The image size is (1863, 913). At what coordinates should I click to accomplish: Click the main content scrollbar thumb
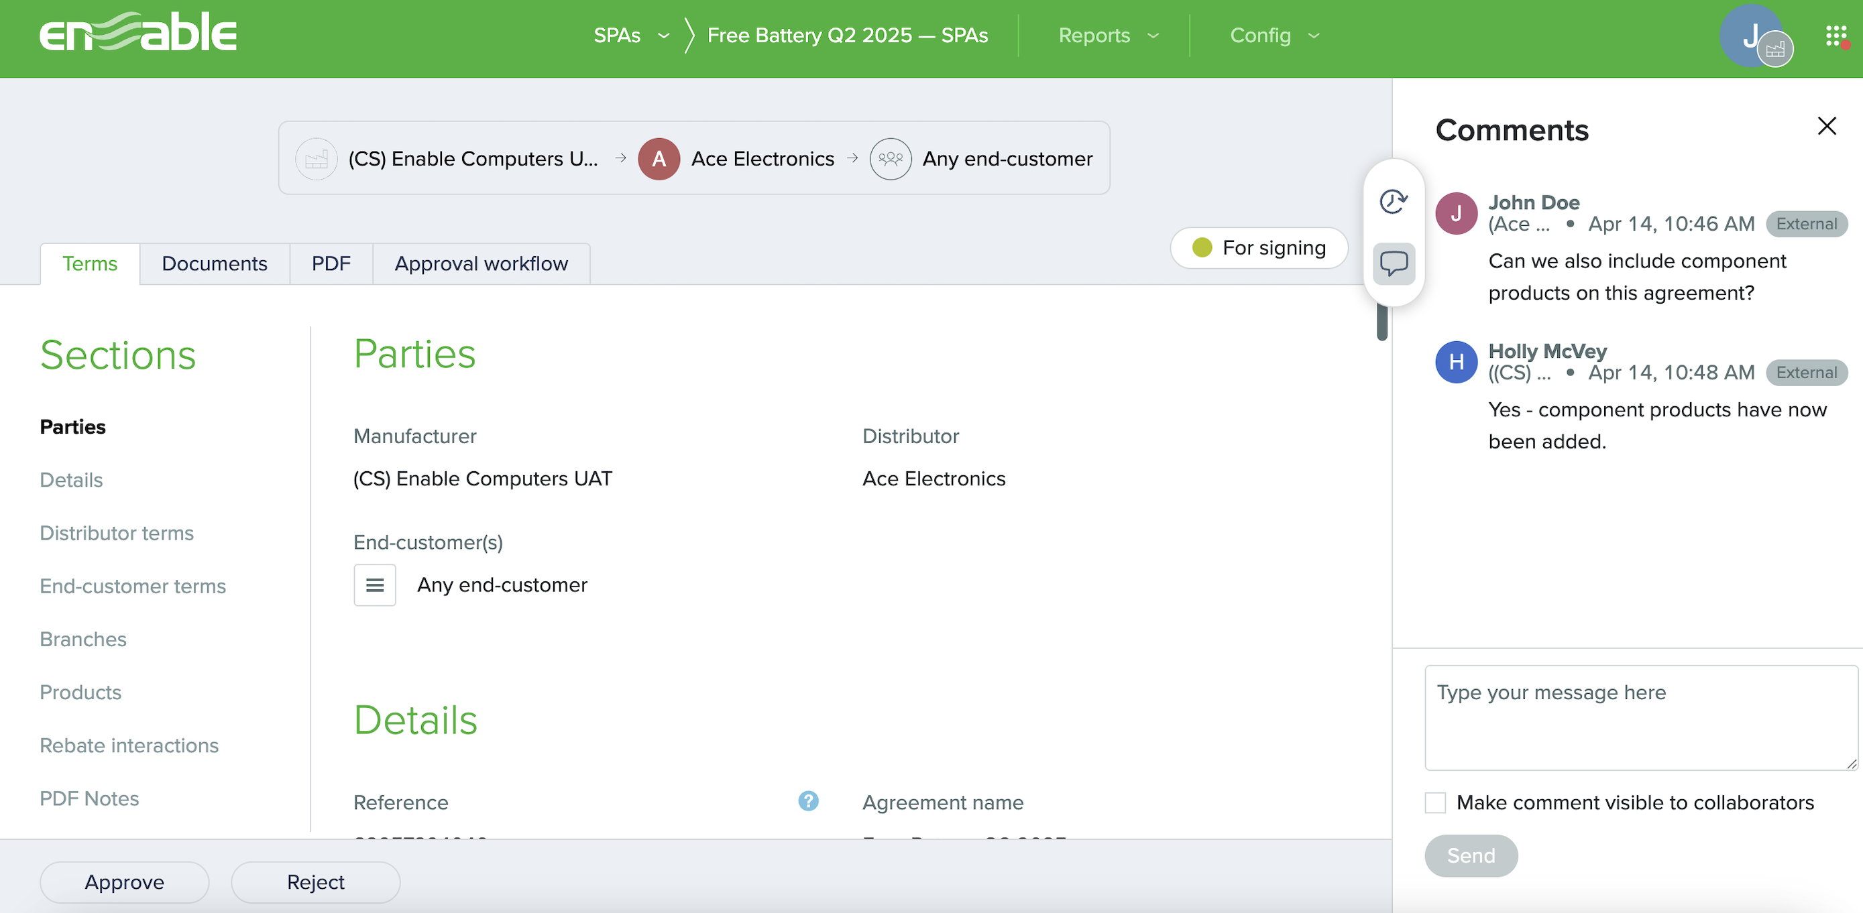(x=1382, y=322)
